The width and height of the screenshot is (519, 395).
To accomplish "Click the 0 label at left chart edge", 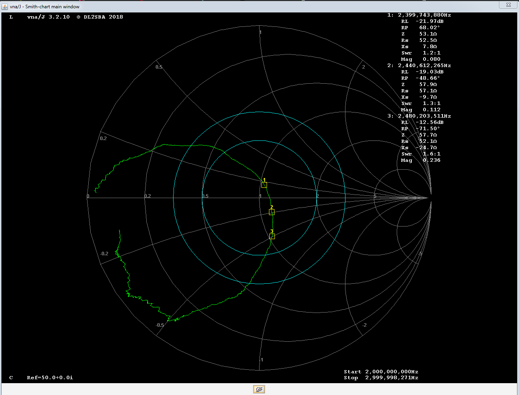I will click(x=88, y=196).
